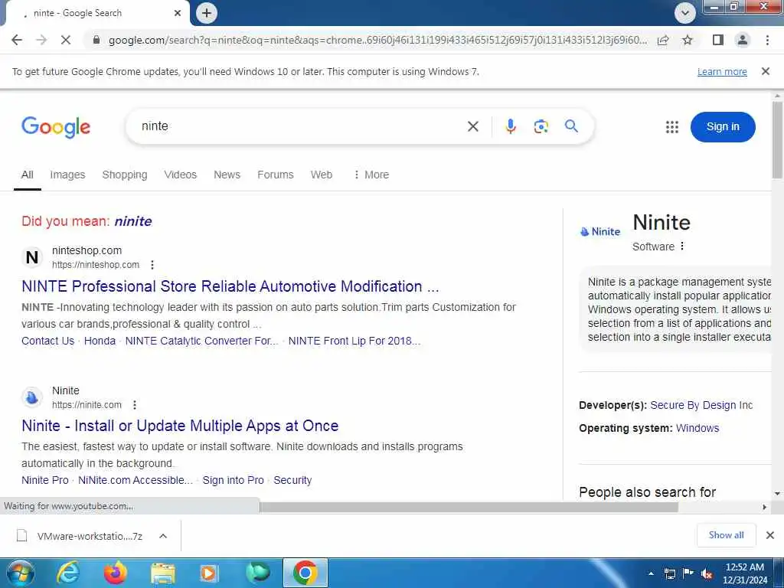Expand the More search filters
The image size is (784, 588).
[371, 175]
